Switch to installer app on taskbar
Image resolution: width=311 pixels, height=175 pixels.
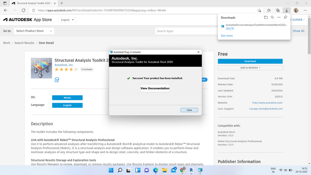click(x=200, y=170)
